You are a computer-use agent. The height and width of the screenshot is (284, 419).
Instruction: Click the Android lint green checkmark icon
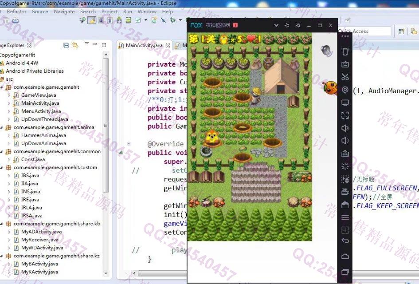click(x=138, y=20)
